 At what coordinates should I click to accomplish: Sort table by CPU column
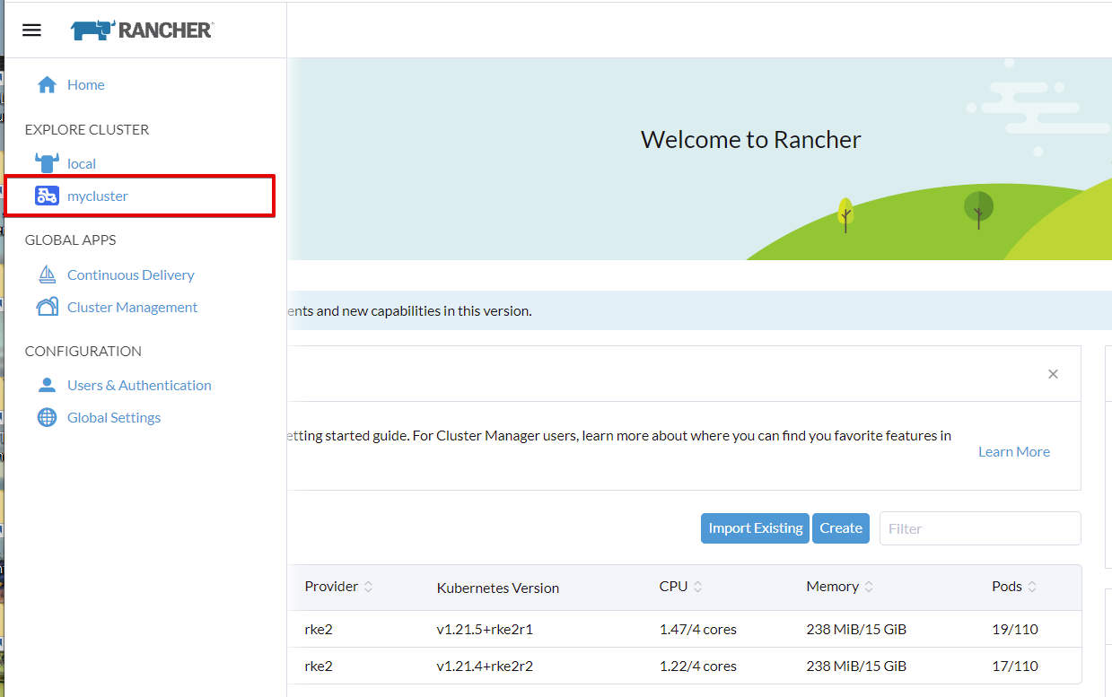(681, 587)
